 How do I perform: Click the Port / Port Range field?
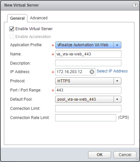(88, 90)
